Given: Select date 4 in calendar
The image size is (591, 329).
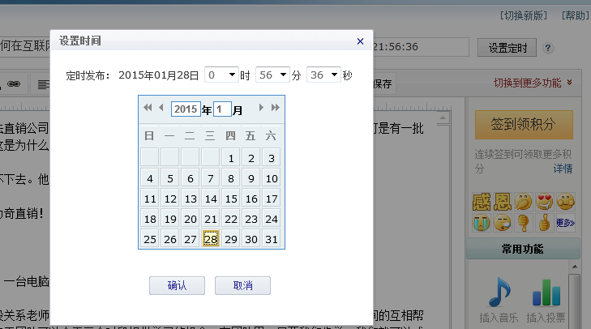Looking at the screenshot, I should (150, 178).
